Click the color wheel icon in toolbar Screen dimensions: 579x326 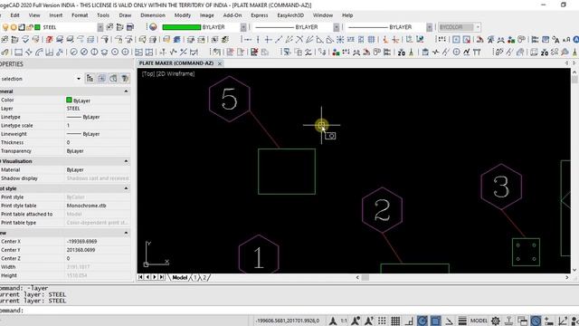[153, 27]
